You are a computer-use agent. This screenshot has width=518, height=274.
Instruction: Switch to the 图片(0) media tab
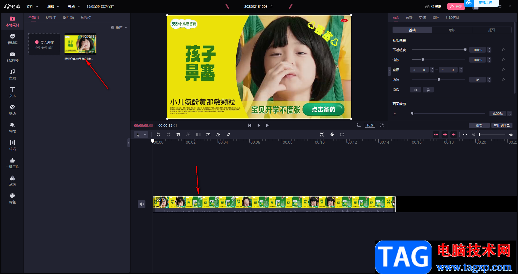tap(68, 17)
